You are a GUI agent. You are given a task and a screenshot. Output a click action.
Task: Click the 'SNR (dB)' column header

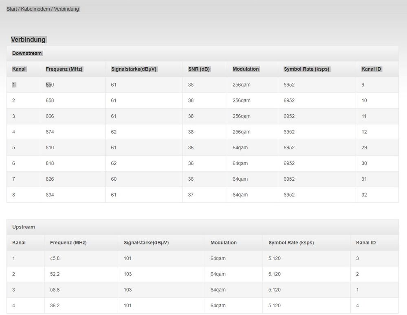[x=199, y=69]
